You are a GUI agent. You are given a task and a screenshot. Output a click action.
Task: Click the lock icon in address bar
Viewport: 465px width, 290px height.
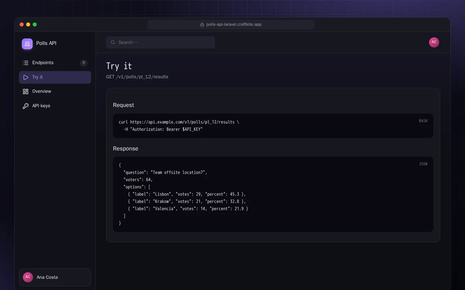[202, 25]
